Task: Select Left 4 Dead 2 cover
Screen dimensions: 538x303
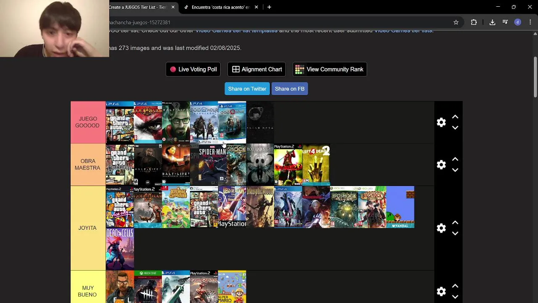Action: 316,165
